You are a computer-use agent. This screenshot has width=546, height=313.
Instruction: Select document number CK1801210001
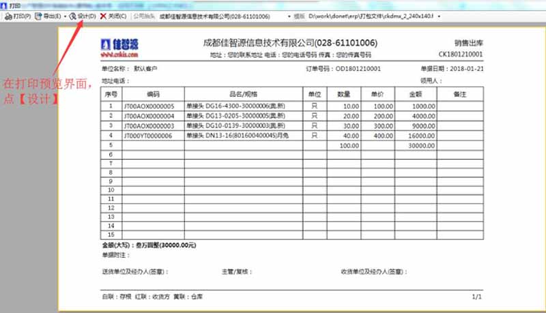(461, 54)
